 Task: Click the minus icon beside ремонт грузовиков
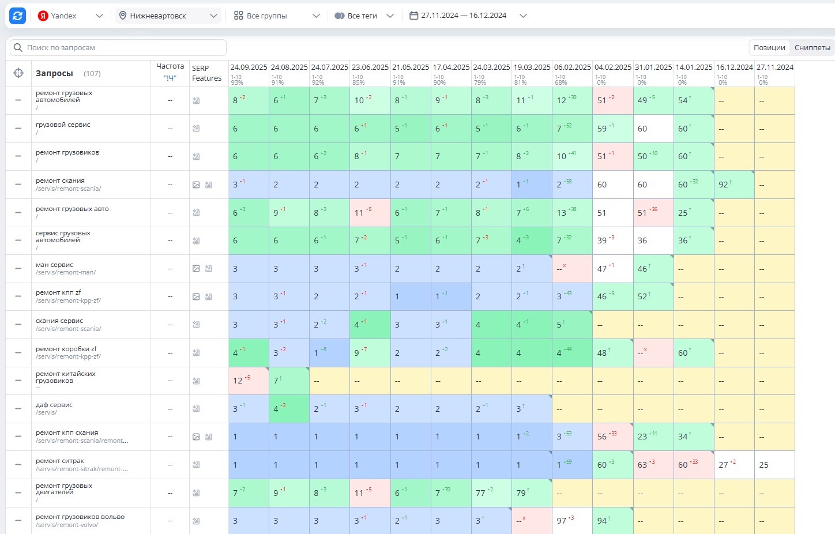click(18, 156)
